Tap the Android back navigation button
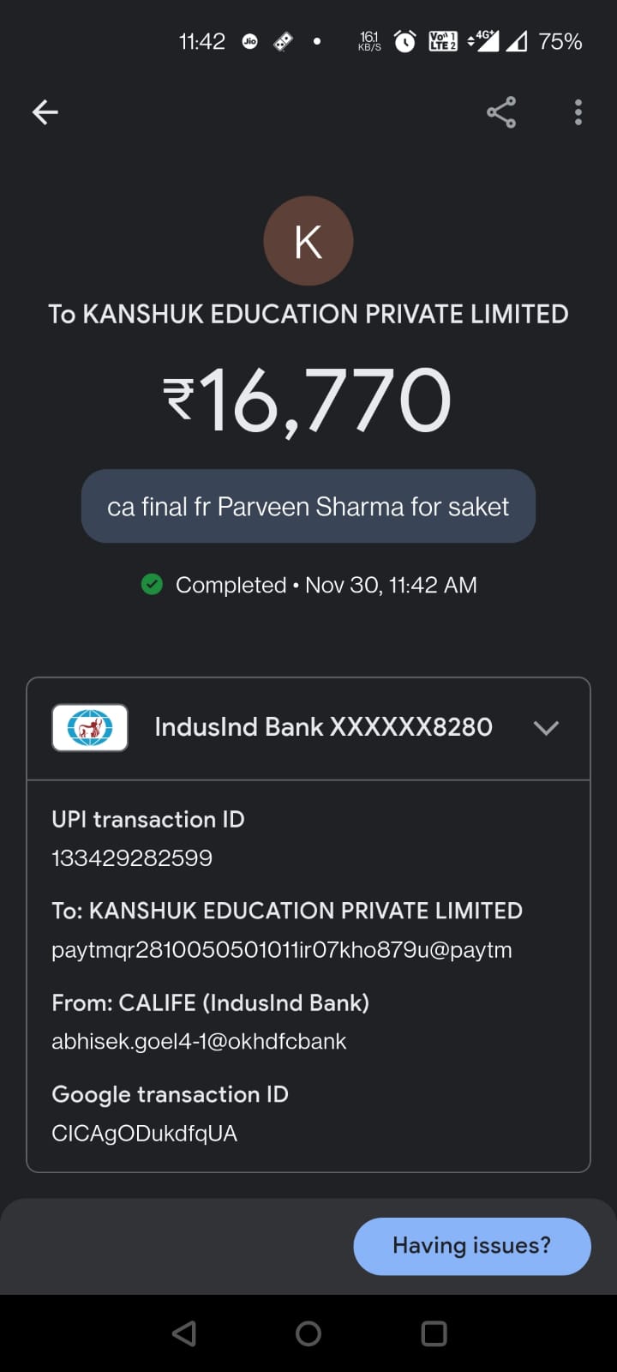Image resolution: width=617 pixels, height=1372 pixels. tap(184, 1333)
